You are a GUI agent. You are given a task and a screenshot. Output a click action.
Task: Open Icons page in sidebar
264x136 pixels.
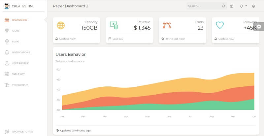pyautogui.click(x=16, y=31)
